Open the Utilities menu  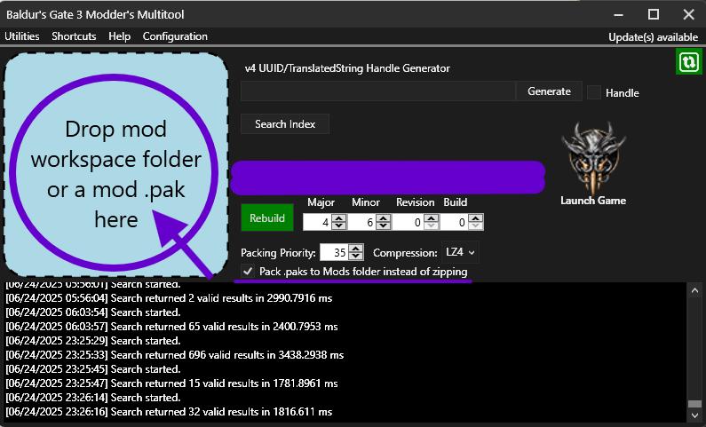point(22,36)
